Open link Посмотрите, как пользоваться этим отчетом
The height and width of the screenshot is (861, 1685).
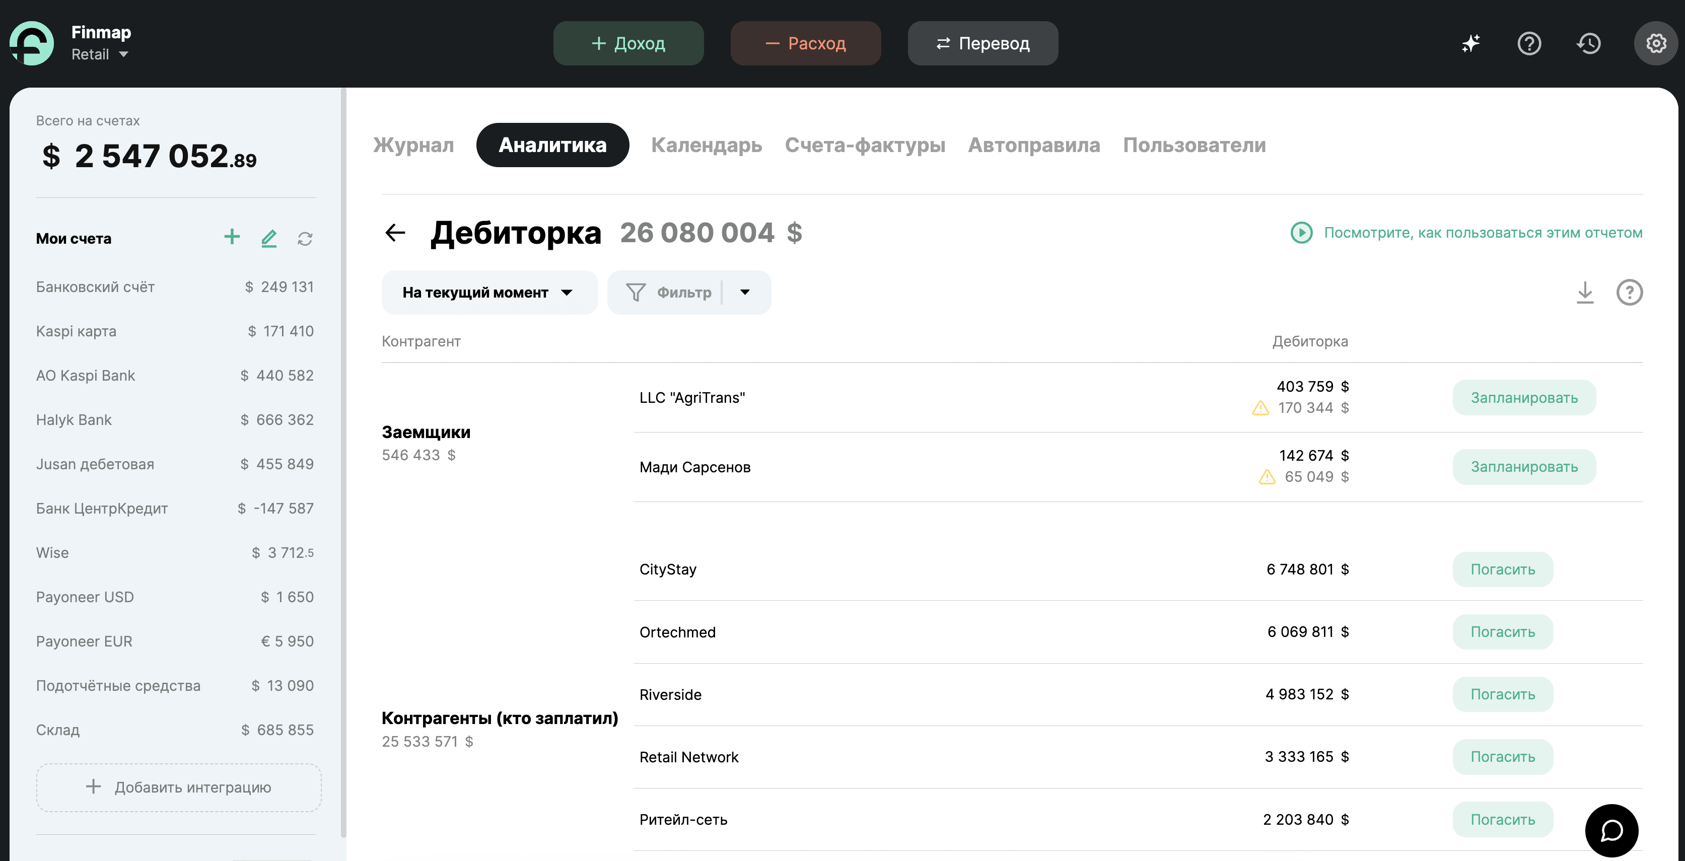point(1483,232)
